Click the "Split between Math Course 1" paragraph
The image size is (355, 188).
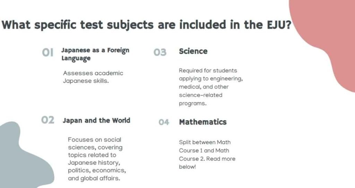(207, 154)
